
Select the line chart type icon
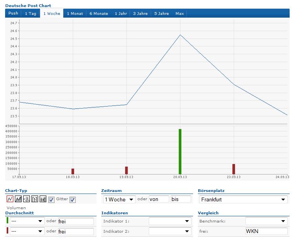[x=10, y=199]
